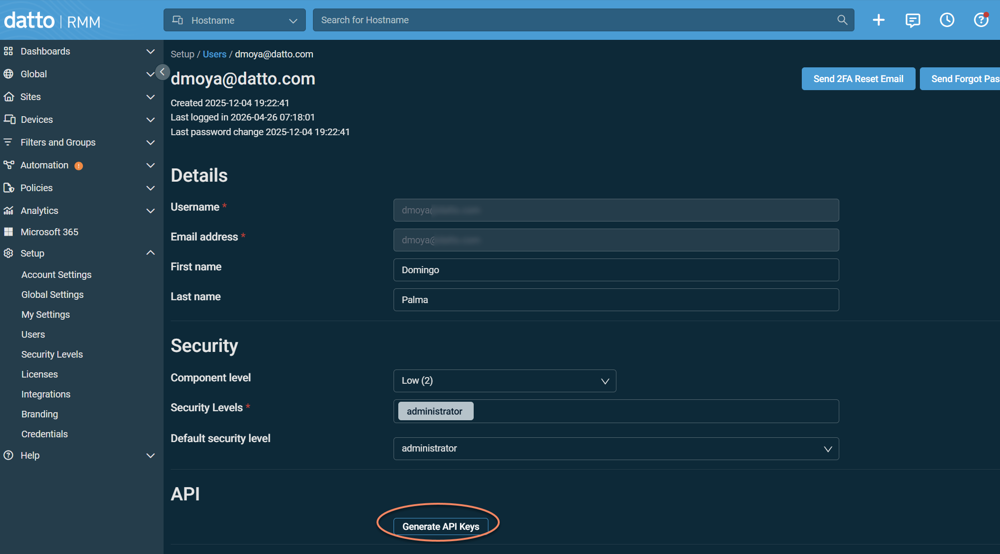The width and height of the screenshot is (1000, 554).
Task: Click the First name input field
Action: (616, 270)
